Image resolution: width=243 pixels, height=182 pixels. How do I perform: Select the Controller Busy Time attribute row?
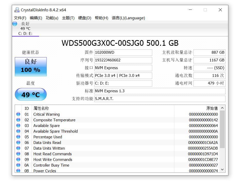pos(77,165)
